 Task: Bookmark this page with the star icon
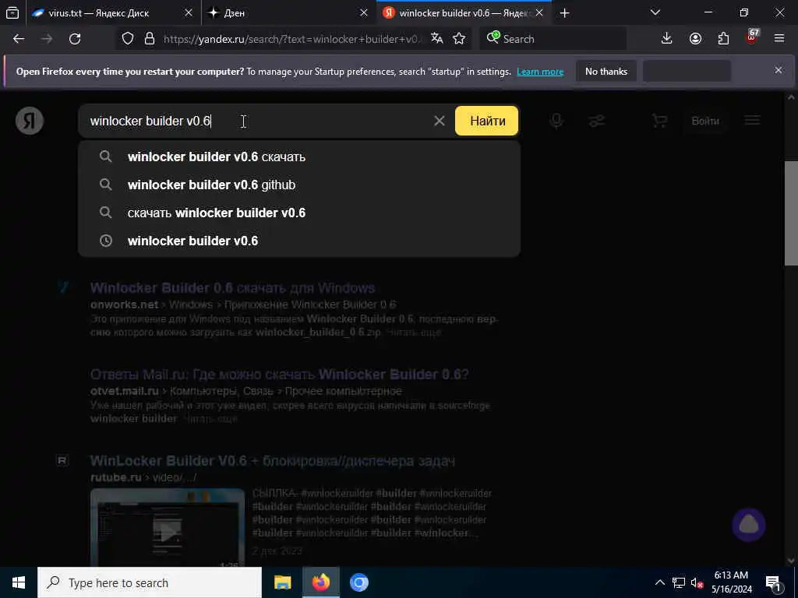pyautogui.click(x=459, y=39)
